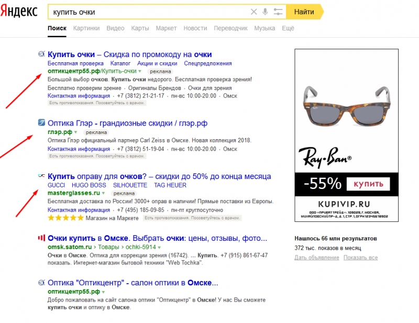
Task: Activate voice search microphone icon
Action: point(265,12)
